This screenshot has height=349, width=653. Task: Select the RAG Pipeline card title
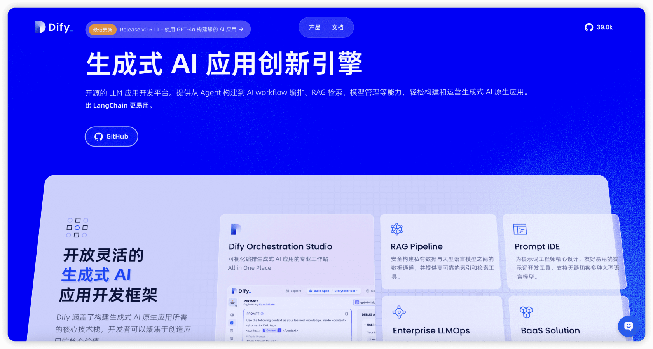click(417, 246)
